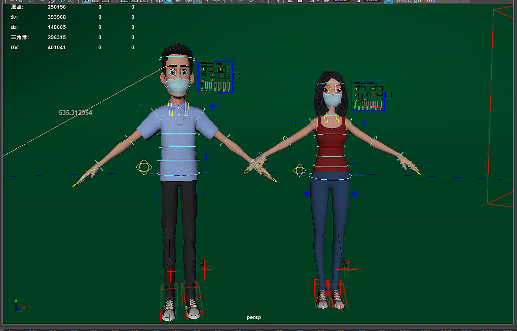Click the small square beside male face panel
The width and height of the screenshot is (517, 331).
click(x=236, y=76)
